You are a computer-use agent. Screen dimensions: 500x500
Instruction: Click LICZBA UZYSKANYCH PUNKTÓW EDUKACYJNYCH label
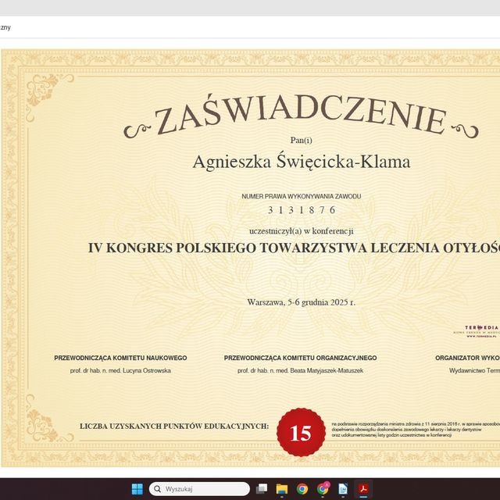174,427
